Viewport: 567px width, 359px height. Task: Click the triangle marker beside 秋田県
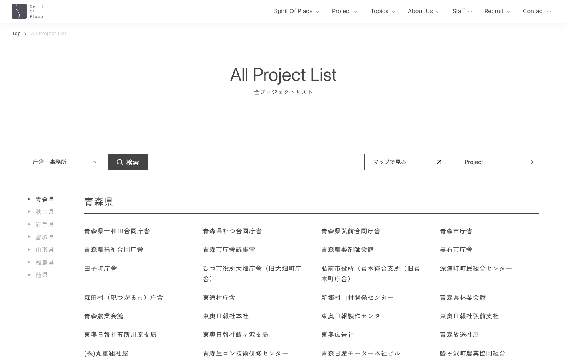click(29, 211)
